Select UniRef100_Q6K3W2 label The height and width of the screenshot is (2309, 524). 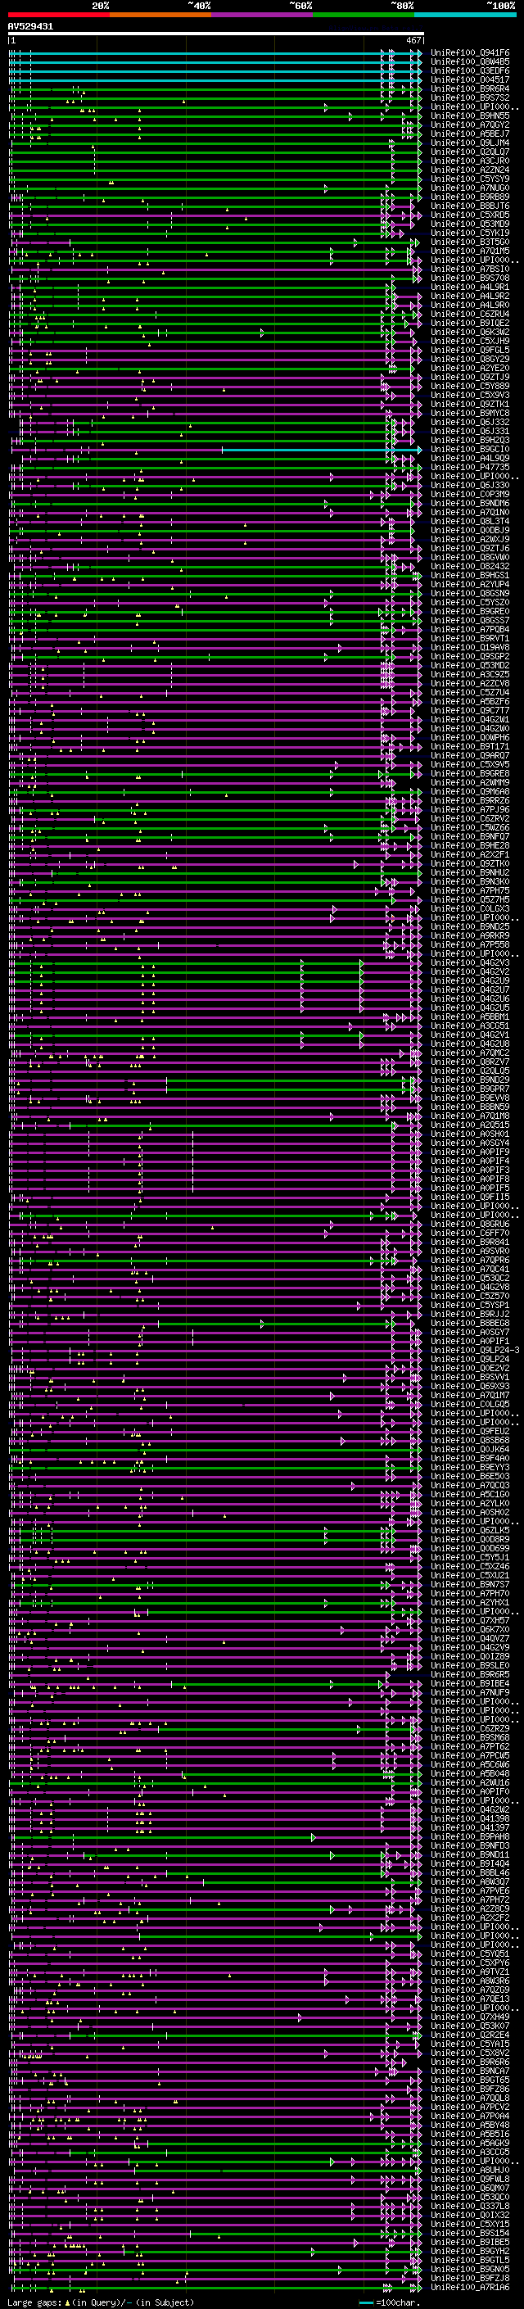470,332
